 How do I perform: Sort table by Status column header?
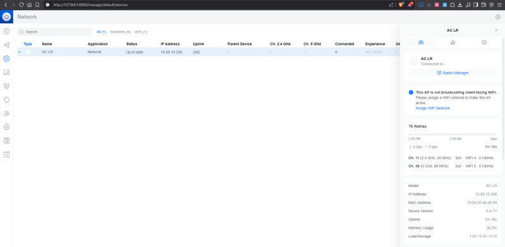pos(131,44)
